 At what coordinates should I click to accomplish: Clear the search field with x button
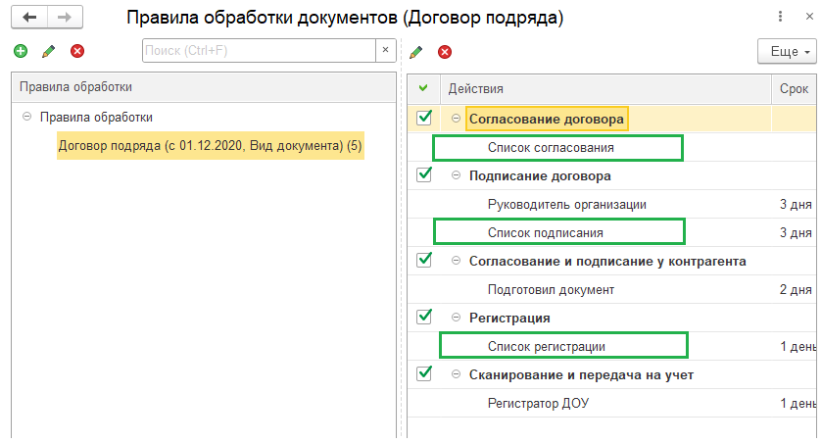(387, 50)
